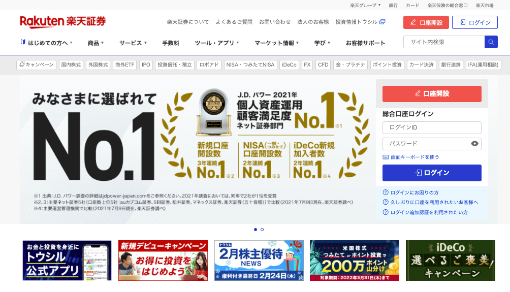
Task: Open the ポイント投資 tag
Action: 387,64
